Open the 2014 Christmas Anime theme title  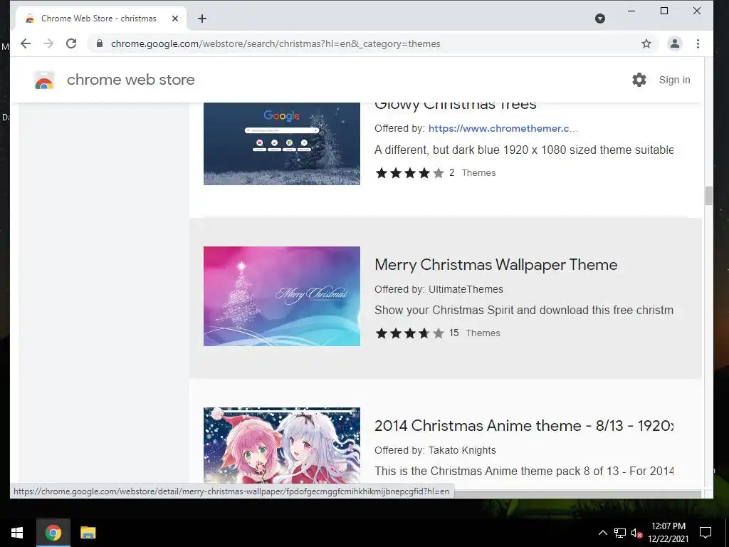[524, 426]
